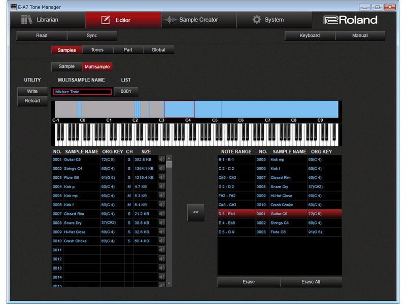Preview the Guitar C5 sample speaker icon
Viewport: 406px width, 304px height.
[x=162, y=160]
